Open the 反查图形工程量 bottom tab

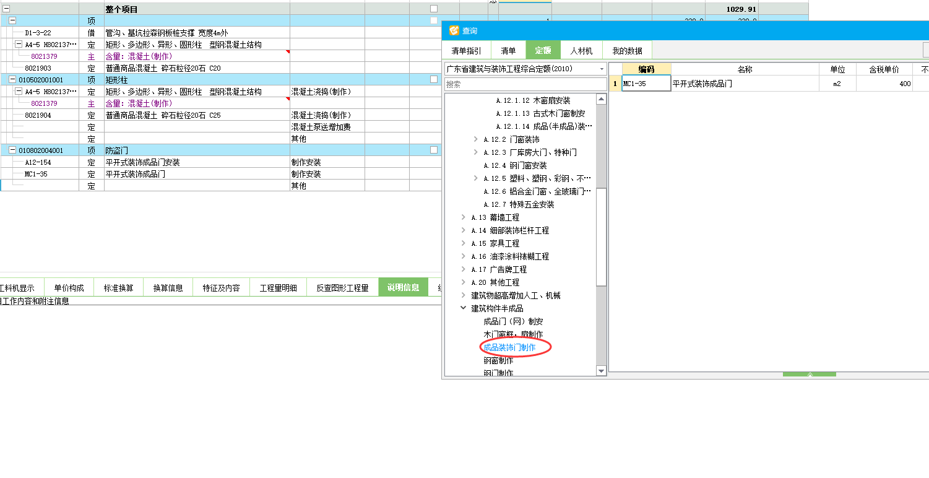[x=342, y=287]
